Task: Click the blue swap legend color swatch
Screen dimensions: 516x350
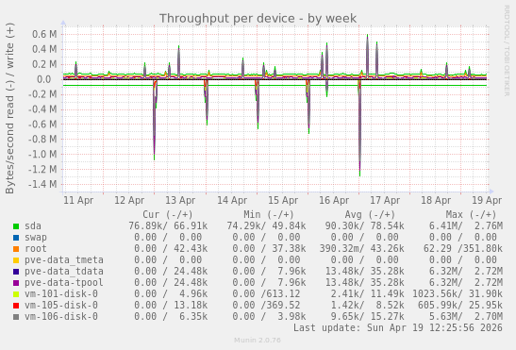Action: tap(16, 238)
